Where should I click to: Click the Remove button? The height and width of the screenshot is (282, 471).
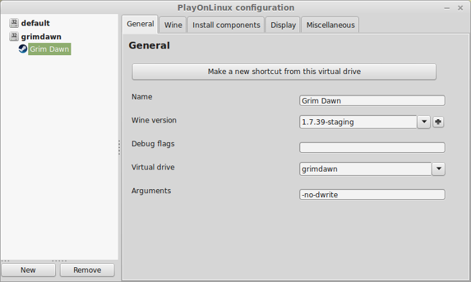87,270
